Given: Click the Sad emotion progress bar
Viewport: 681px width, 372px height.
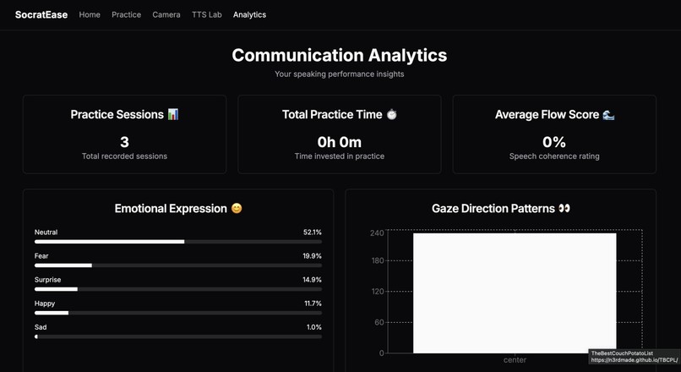Looking at the screenshot, I should (178, 336).
